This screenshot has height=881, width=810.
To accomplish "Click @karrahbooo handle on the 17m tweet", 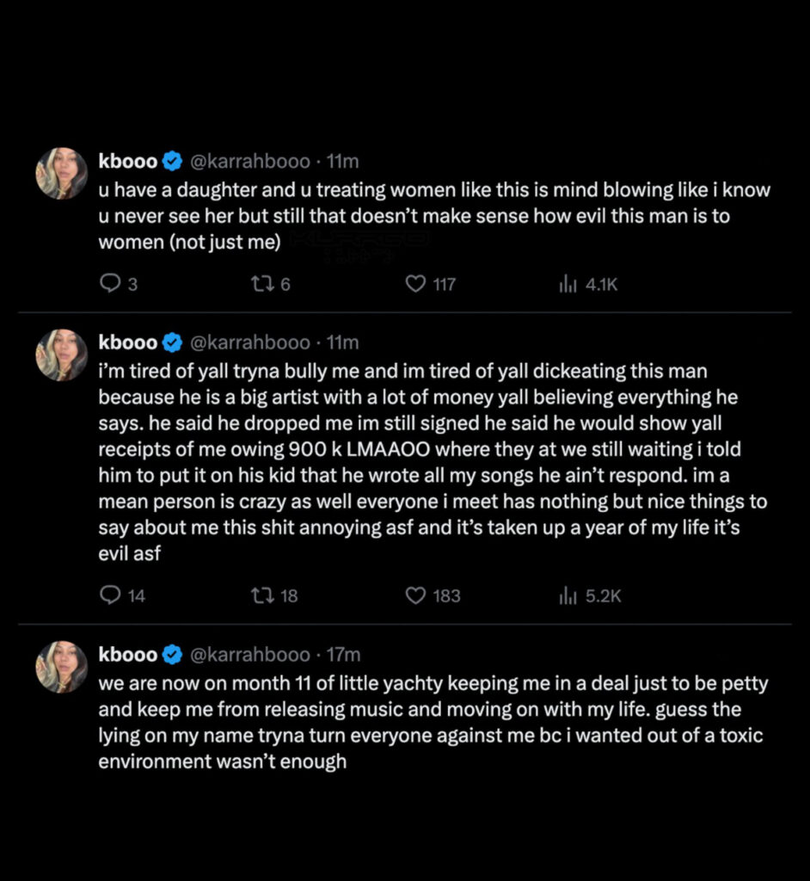I will pos(249,655).
